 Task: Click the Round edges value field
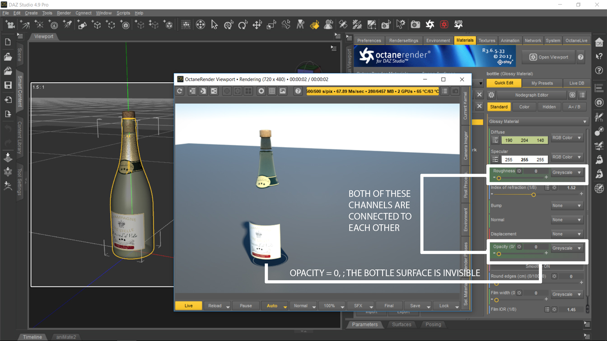tap(571, 276)
